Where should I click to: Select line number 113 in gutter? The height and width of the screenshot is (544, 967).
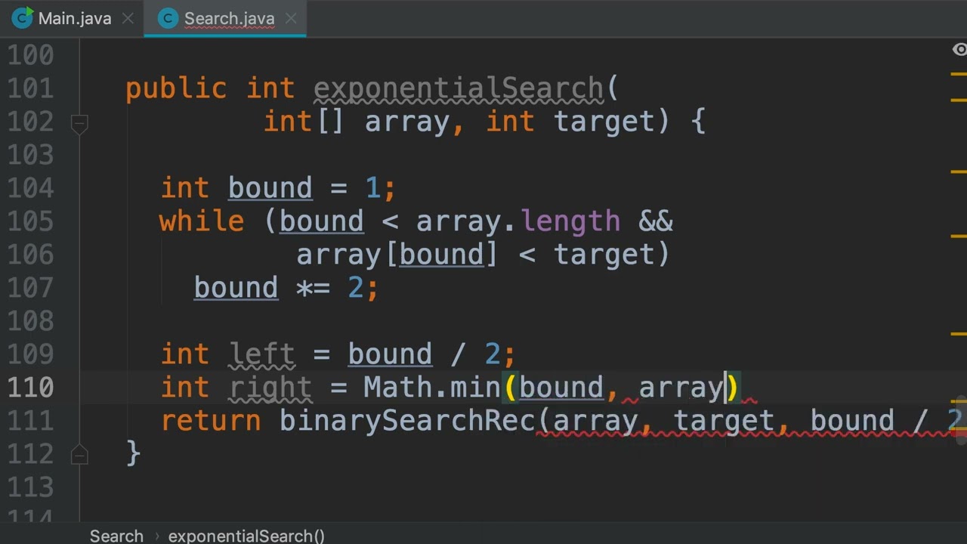point(30,487)
